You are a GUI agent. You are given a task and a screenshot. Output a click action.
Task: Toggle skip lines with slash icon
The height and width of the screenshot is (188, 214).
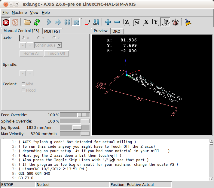[87, 22]
